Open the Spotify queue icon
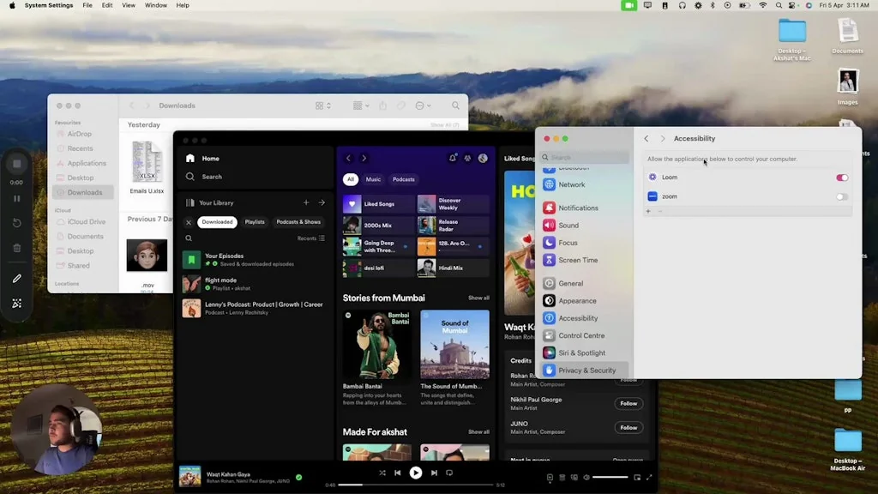Image resolution: width=878 pixels, height=494 pixels. (x=562, y=477)
